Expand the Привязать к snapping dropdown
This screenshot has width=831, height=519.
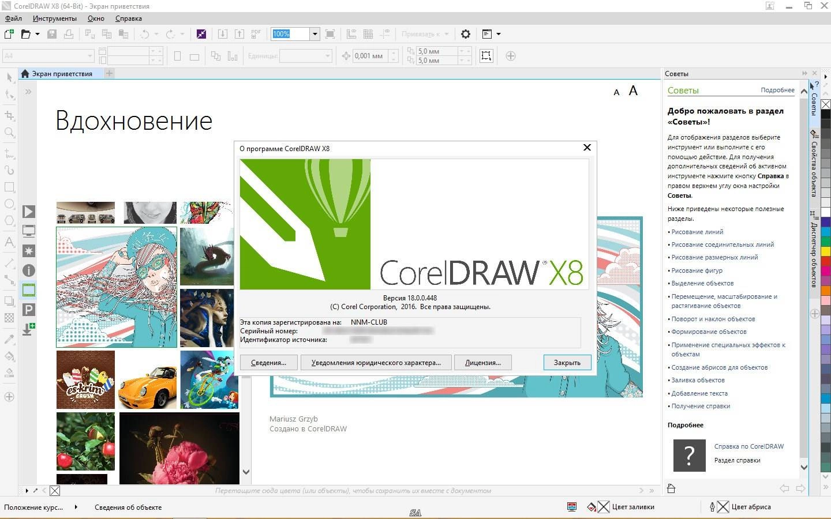[x=446, y=34]
